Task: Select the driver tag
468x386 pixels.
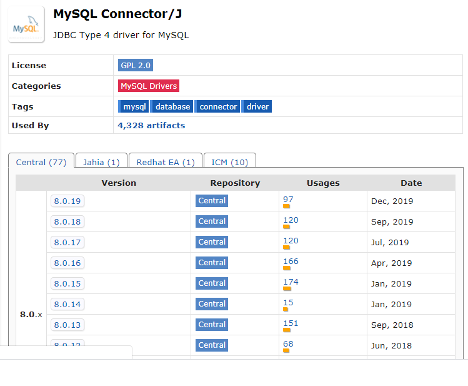Action: pos(257,106)
